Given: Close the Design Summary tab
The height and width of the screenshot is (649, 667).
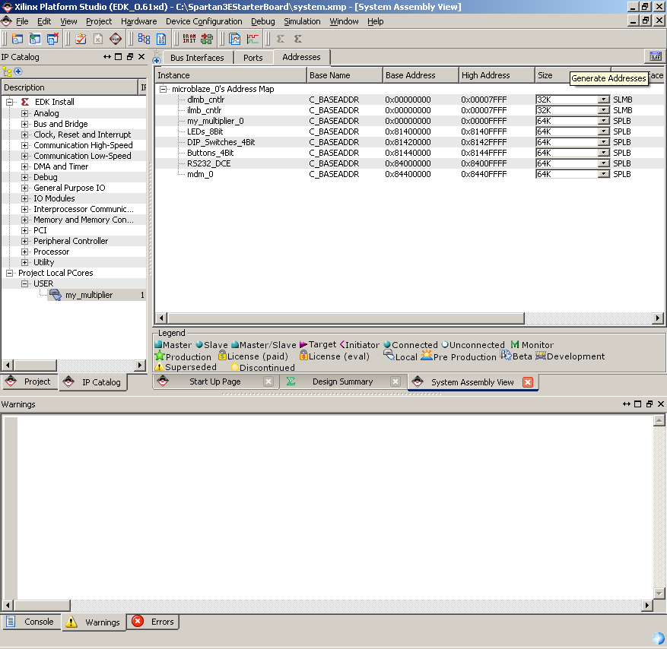Looking at the screenshot, I should point(395,381).
